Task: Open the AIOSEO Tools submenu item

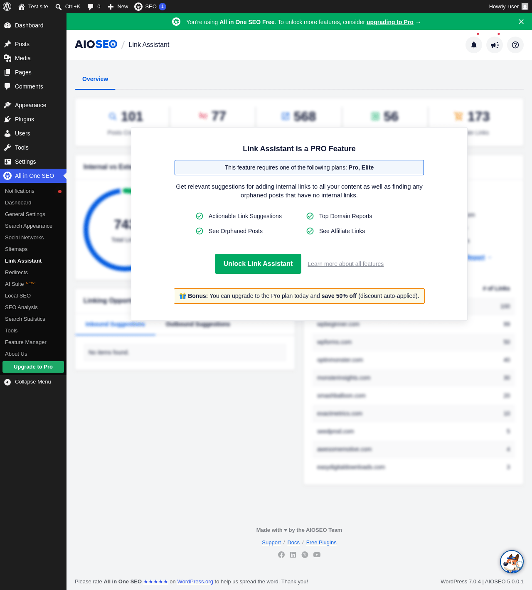Action: coord(33,331)
